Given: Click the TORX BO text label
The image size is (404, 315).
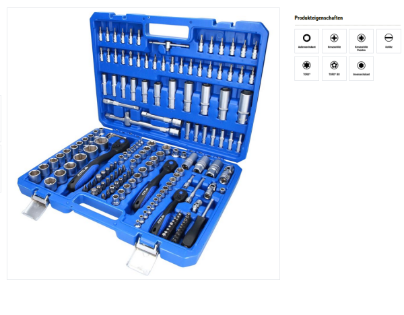Looking at the screenshot, I should click(334, 75).
